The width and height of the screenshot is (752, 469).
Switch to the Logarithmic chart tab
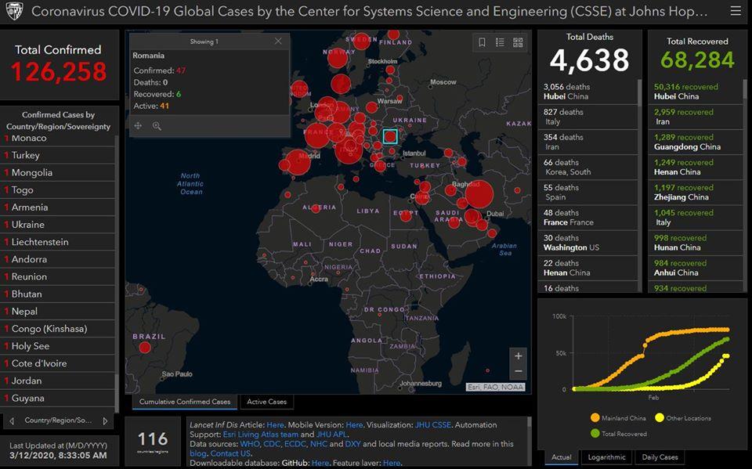pyautogui.click(x=606, y=457)
